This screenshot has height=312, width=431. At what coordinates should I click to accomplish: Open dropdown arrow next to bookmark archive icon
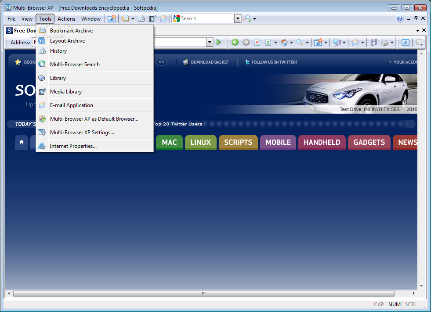pos(133,19)
